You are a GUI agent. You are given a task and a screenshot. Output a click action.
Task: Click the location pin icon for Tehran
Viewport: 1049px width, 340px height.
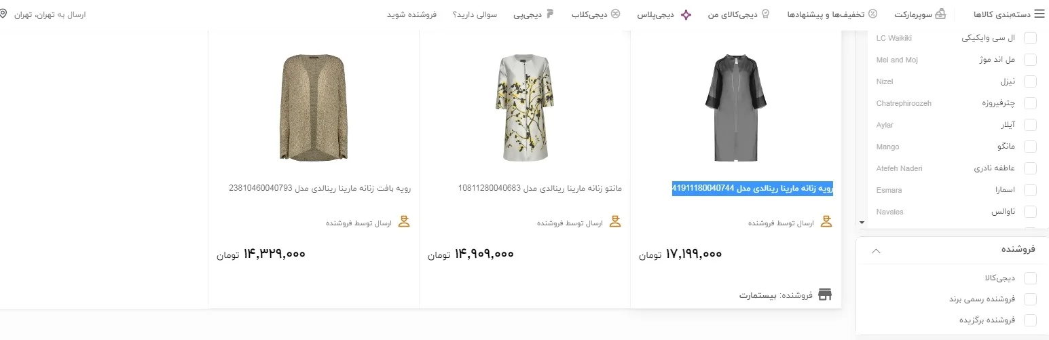point(4,14)
